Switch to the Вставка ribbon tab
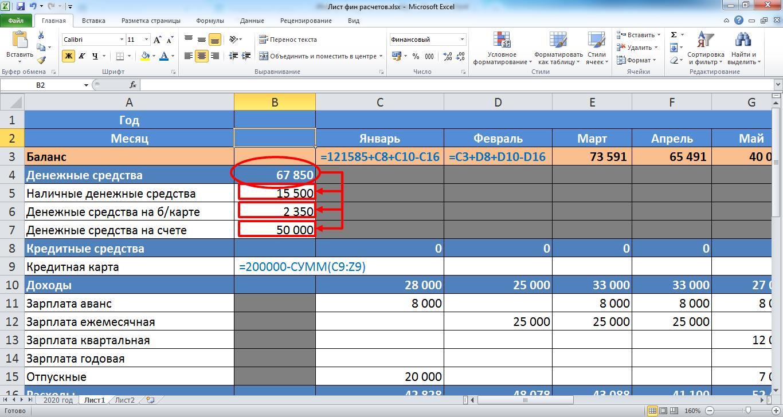This screenshot has height=417, width=783. point(93,21)
